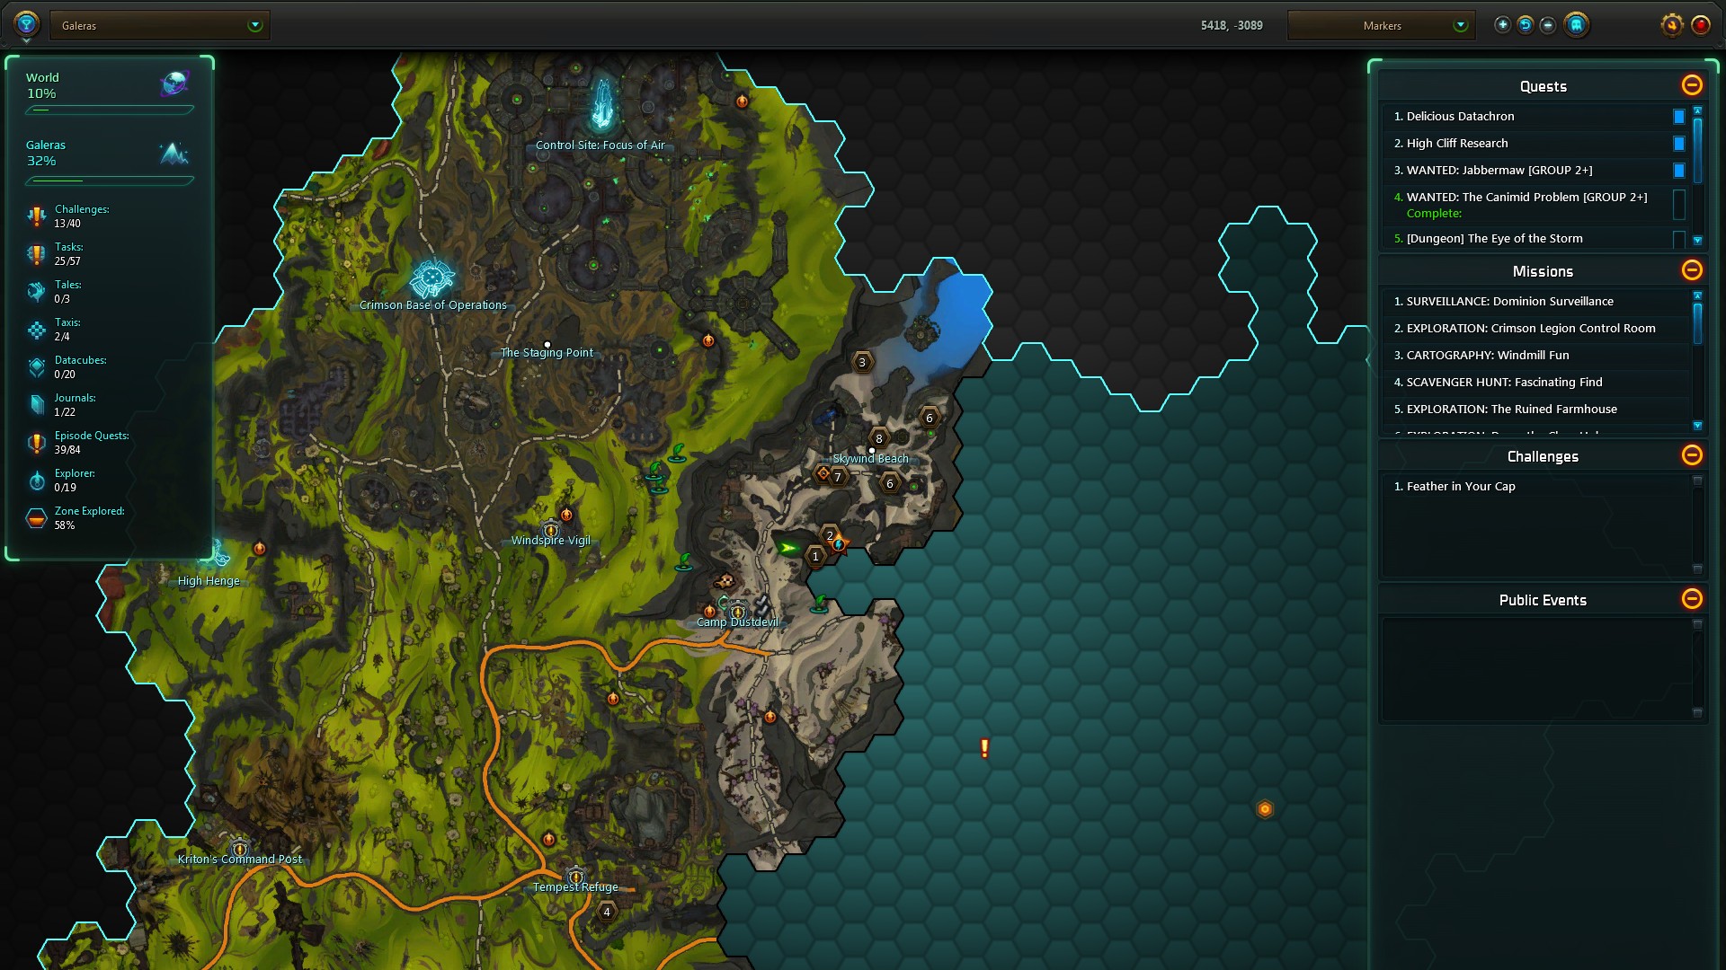Viewport: 1726px width, 970px height.
Task: Zoom out the map with minus button
Action: (x=1548, y=25)
